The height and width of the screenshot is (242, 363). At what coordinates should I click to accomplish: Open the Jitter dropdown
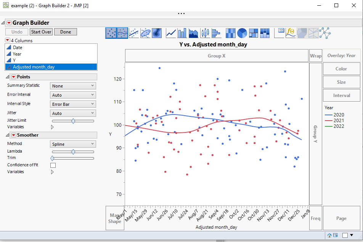[x=73, y=113]
